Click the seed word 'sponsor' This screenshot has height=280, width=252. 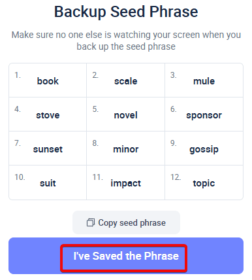[x=204, y=116]
